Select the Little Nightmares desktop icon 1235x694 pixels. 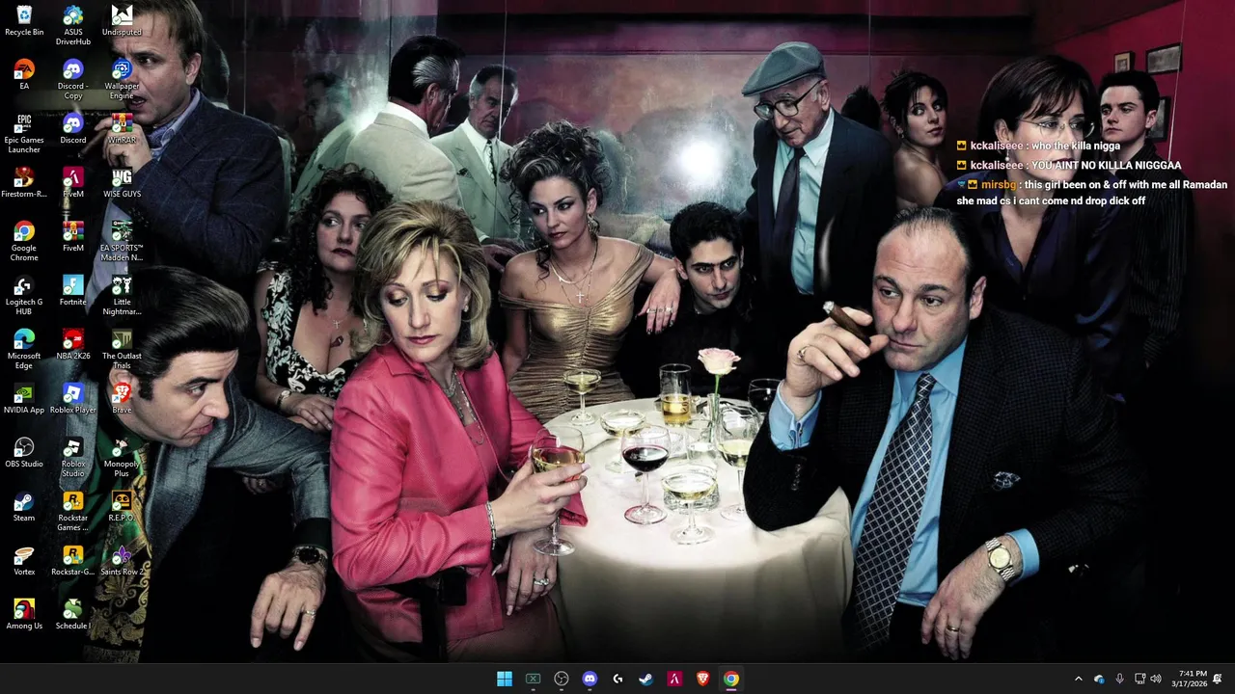click(x=122, y=295)
